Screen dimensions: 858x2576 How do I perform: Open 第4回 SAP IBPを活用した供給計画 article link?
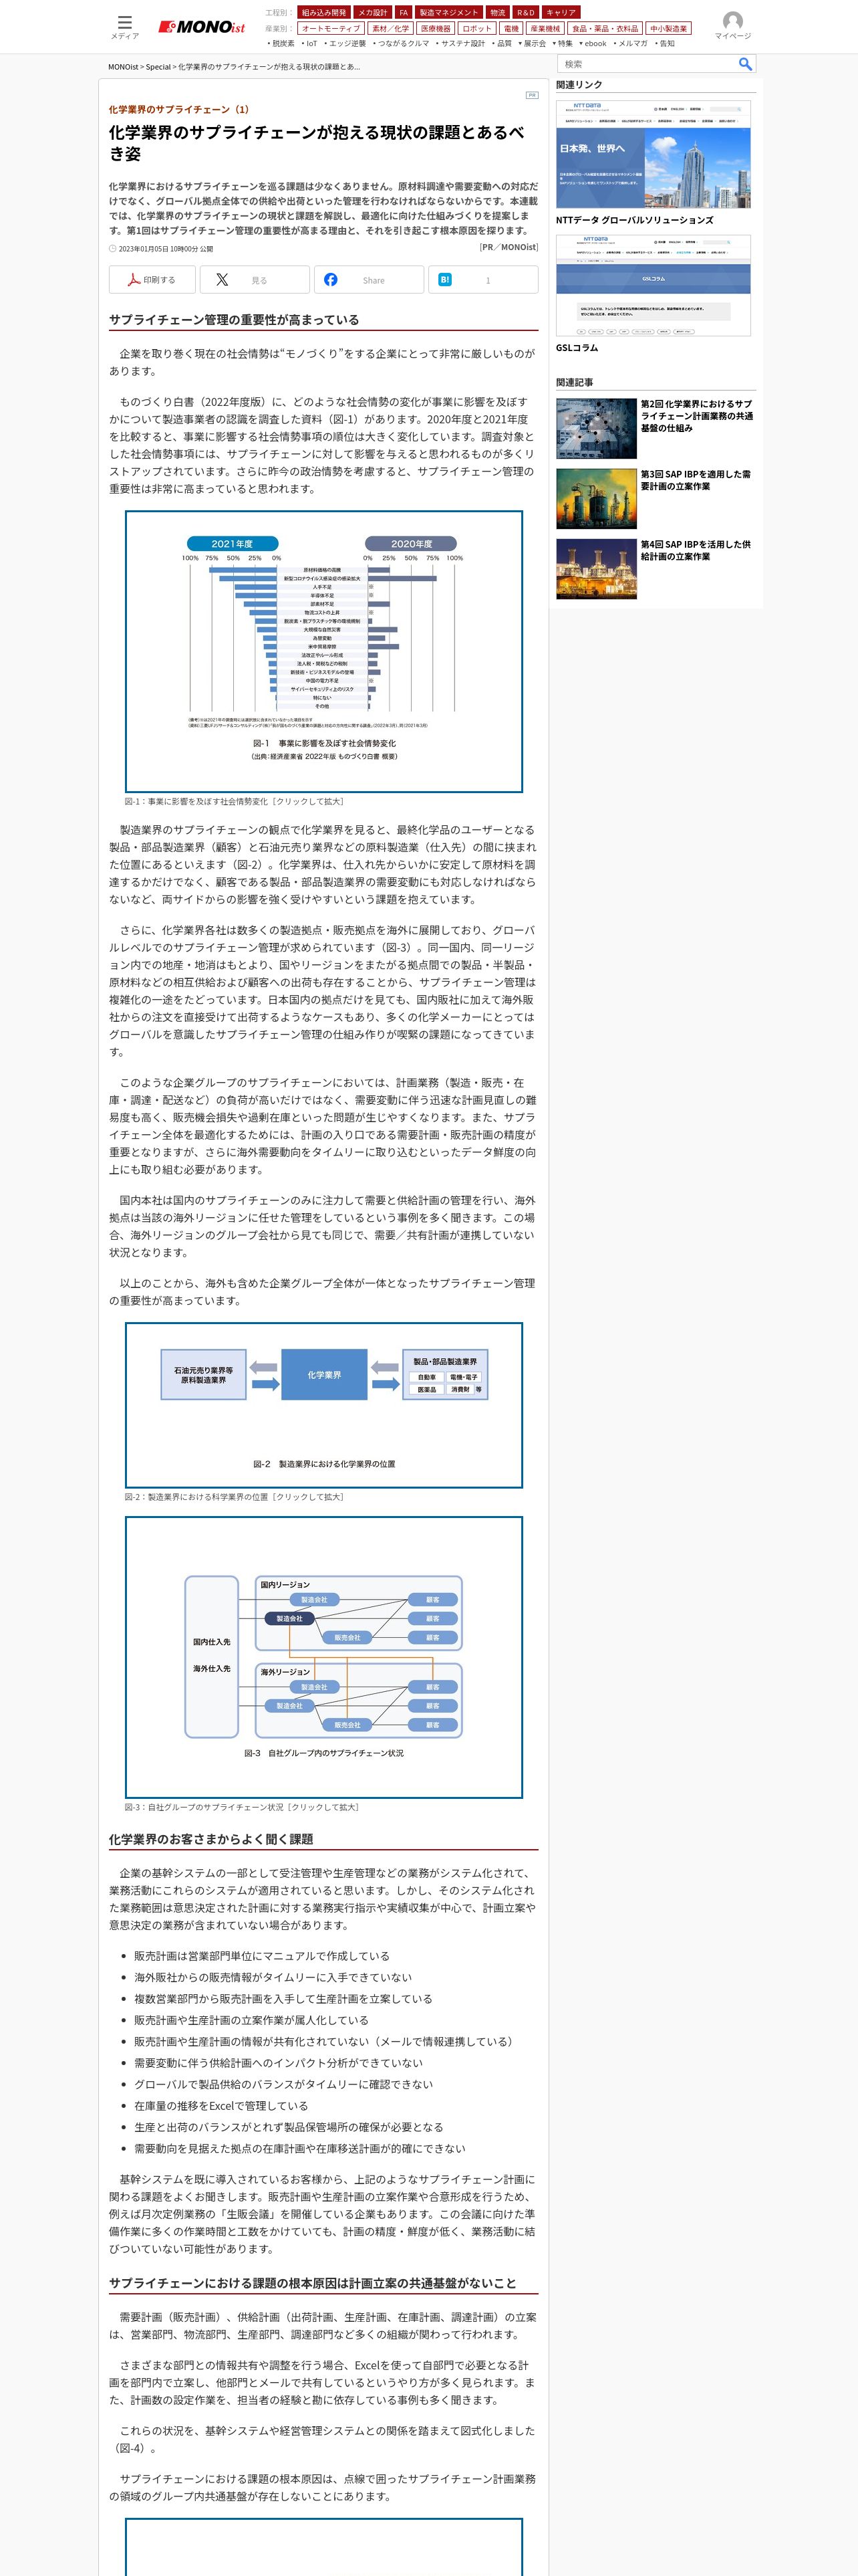[x=697, y=550]
